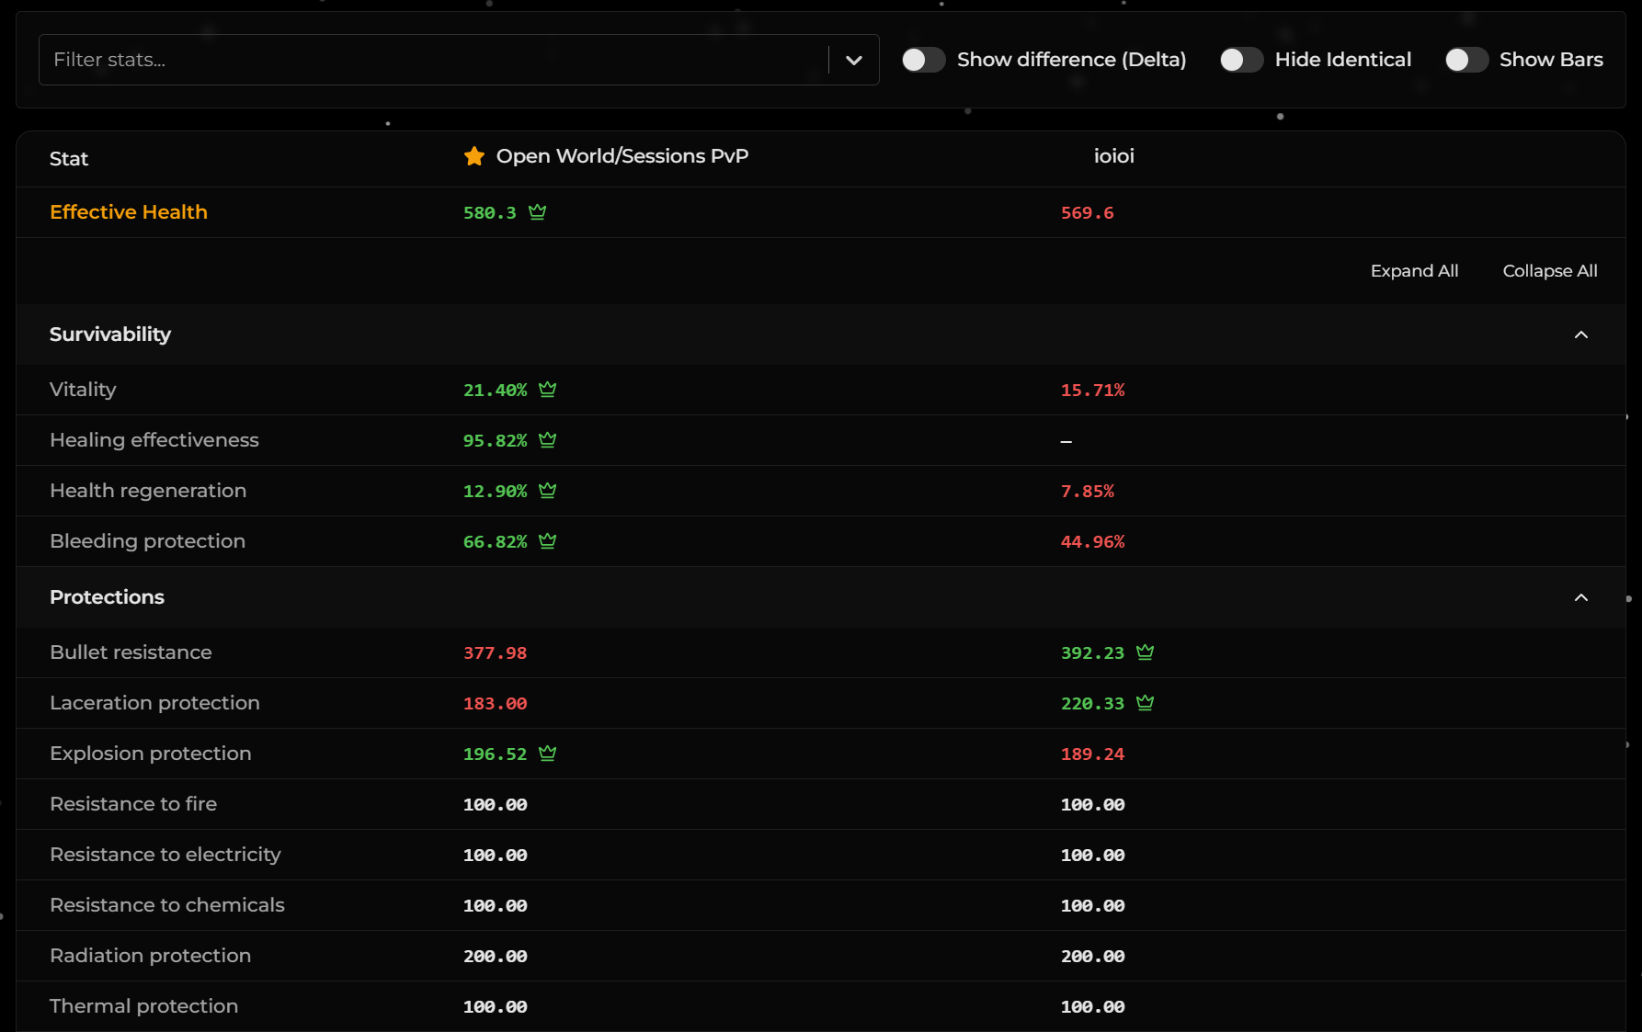The height and width of the screenshot is (1032, 1642).
Task: Click the Collapse All button
Action: click(x=1550, y=271)
